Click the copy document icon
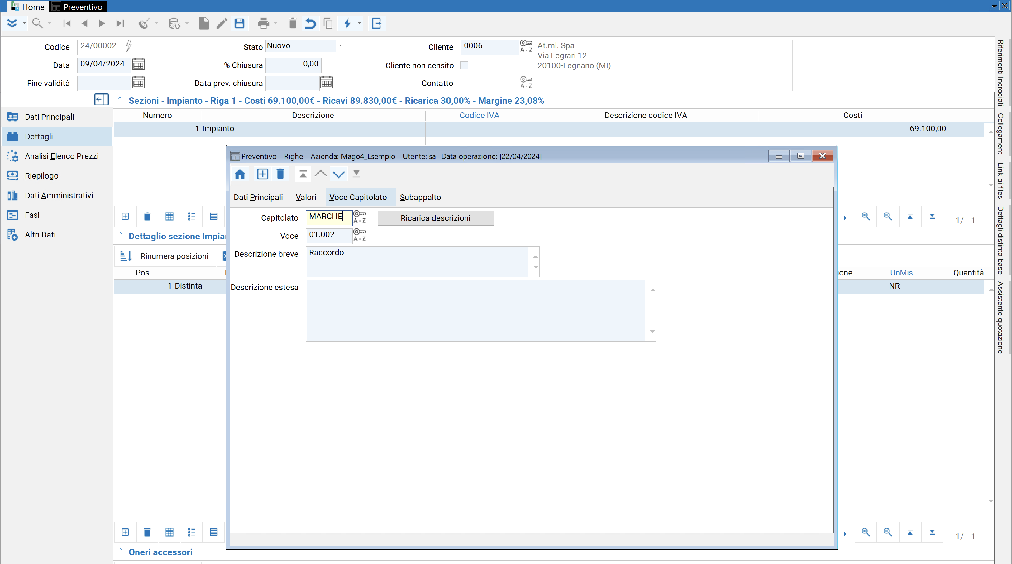Screen dimensions: 1012x564 pos(328,24)
